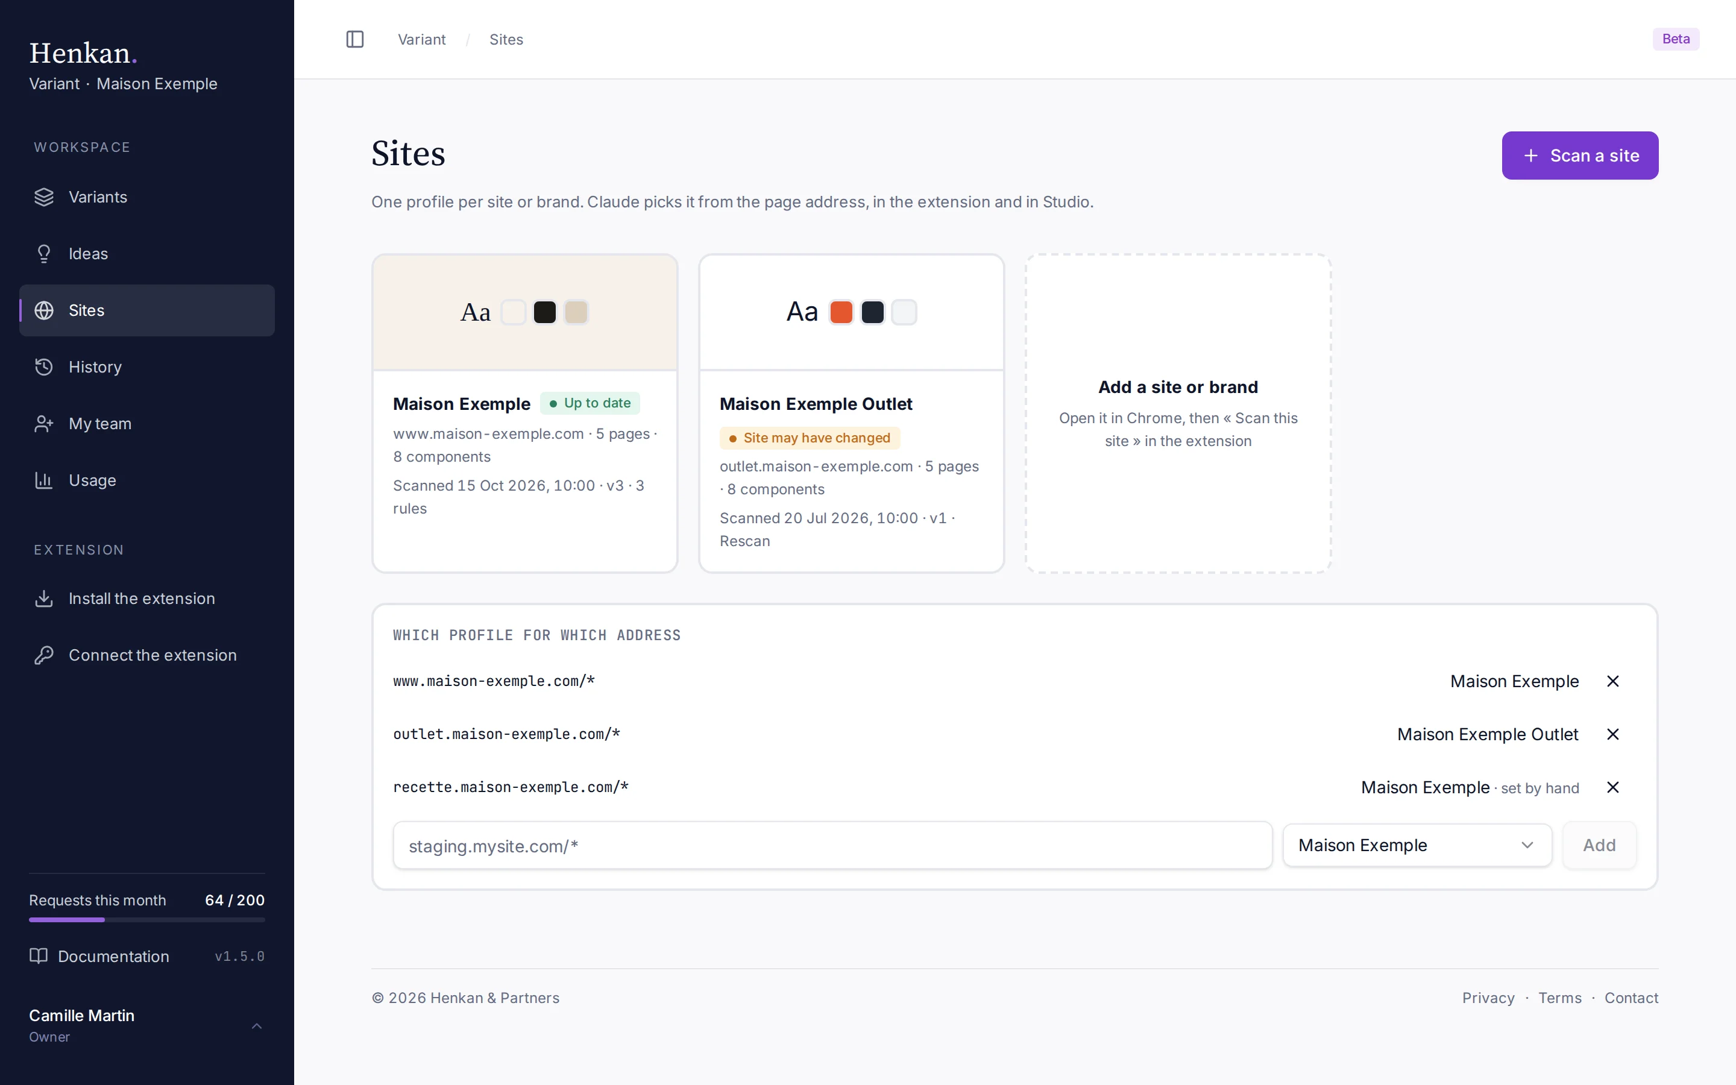Click the Sites breadcrumb
The image size is (1736, 1085).
506,39
